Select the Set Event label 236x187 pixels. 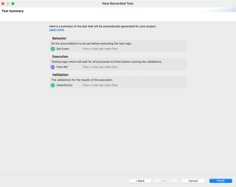click(x=62, y=49)
